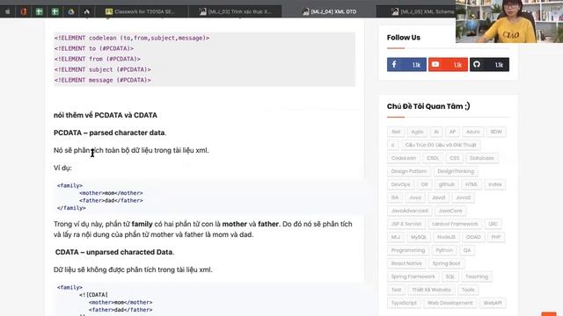Select the TypeScript tag

(x=404, y=303)
